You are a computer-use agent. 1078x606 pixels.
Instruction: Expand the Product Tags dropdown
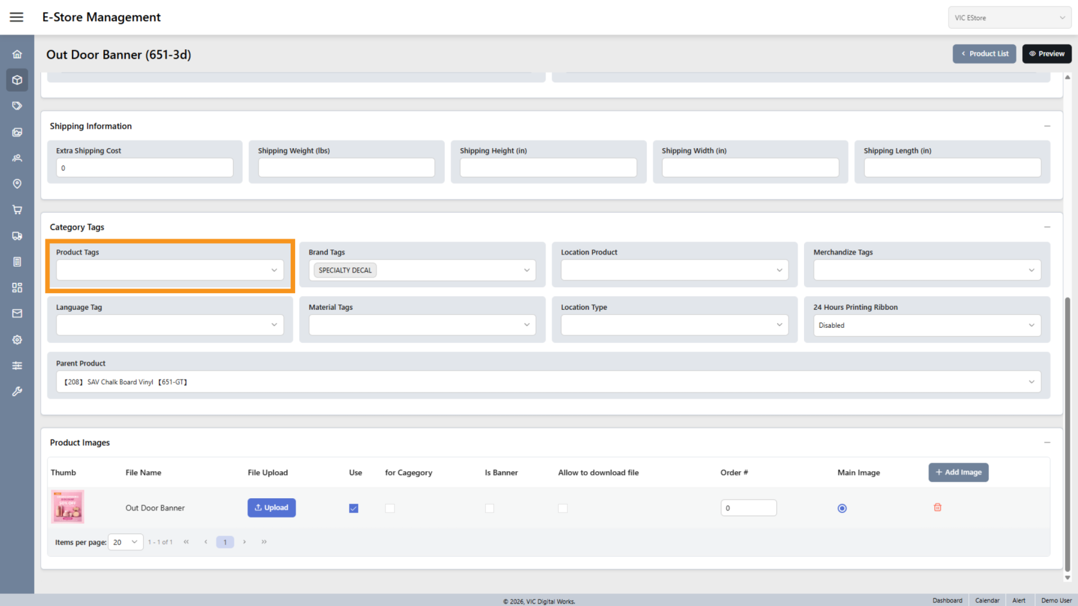click(x=170, y=270)
